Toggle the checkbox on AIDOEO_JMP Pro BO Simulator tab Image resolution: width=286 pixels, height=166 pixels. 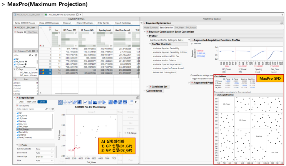coord(77,15)
